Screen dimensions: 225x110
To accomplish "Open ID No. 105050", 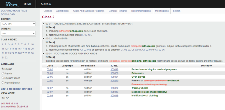I will point(114,73).
